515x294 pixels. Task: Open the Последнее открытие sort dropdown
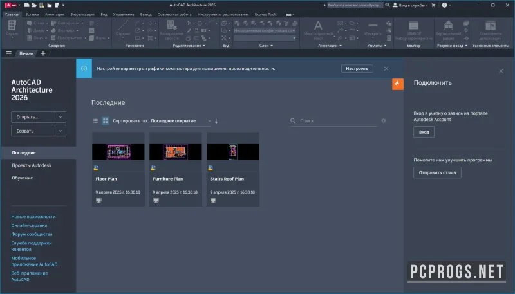pyautogui.click(x=181, y=121)
